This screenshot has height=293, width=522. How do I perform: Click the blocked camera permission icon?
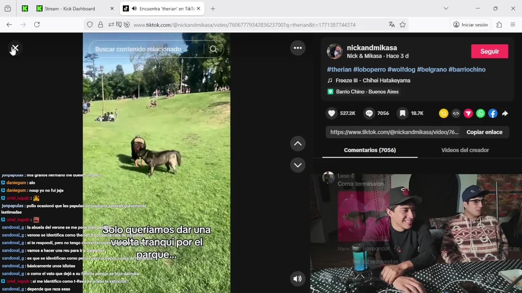pyautogui.click(x=119, y=25)
